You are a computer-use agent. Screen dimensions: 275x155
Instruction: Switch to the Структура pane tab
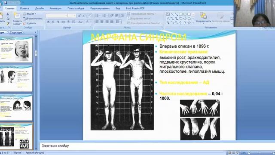coord(16,32)
